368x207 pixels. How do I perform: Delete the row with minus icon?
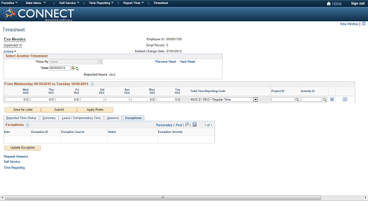point(345,99)
